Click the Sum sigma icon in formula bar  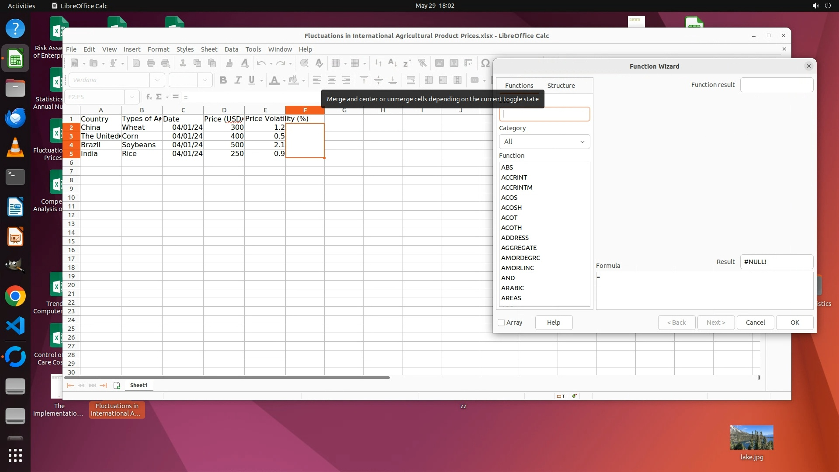click(x=159, y=97)
